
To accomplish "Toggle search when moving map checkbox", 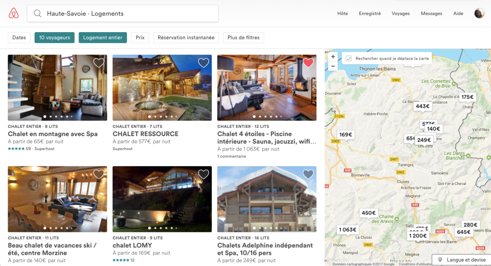I will (x=349, y=58).
